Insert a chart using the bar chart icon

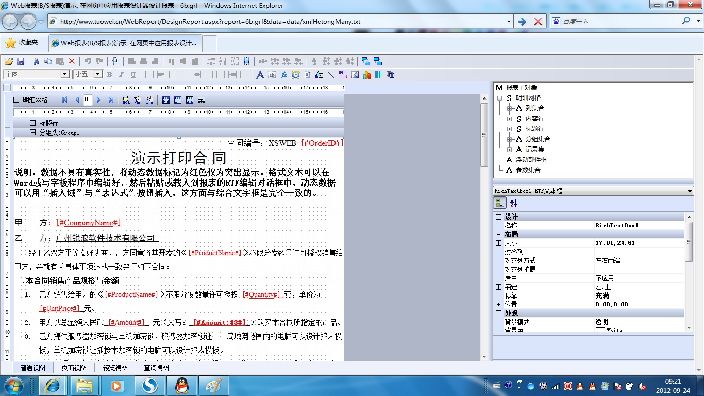coord(367,75)
